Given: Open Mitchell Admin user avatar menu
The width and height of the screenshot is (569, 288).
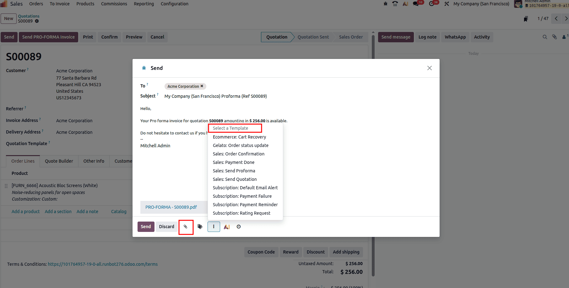Looking at the screenshot, I should tap(518, 4).
